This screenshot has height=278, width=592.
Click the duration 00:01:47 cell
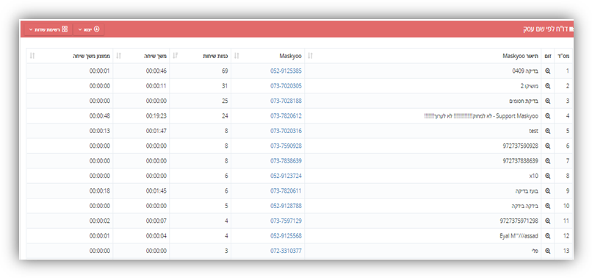[141, 131]
